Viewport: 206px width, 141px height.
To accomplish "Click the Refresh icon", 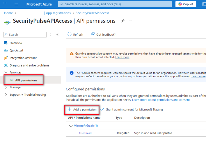I will tap(69, 35).
